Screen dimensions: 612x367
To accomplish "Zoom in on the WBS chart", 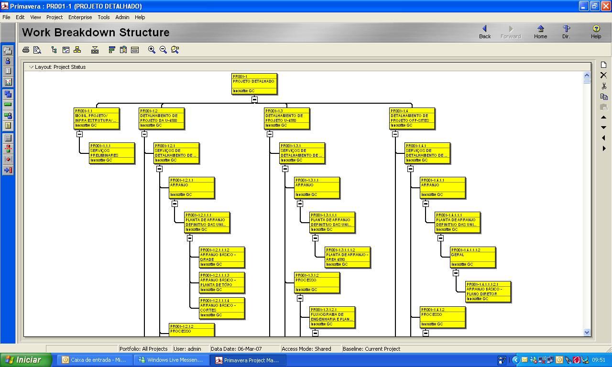I will pyautogui.click(x=152, y=50).
